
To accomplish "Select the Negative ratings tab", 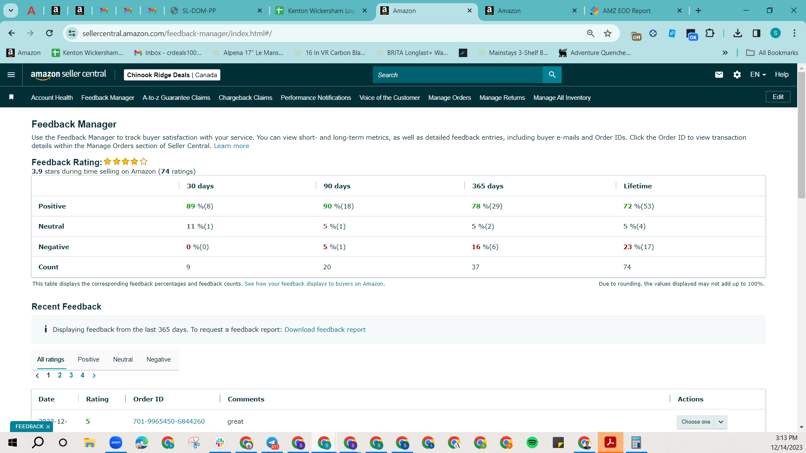I will pos(159,359).
